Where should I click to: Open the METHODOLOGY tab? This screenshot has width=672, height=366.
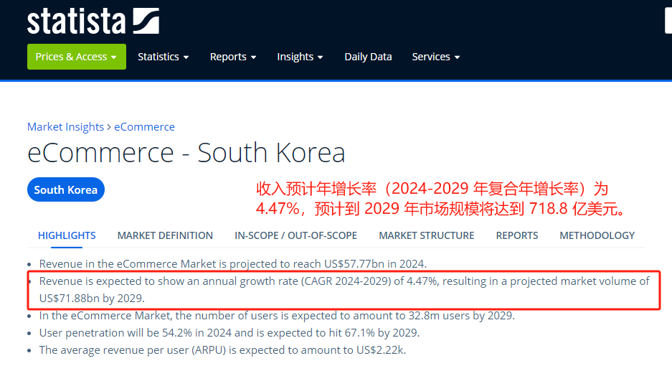pyautogui.click(x=597, y=235)
